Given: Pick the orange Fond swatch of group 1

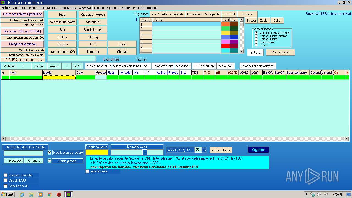Looking at the screenshot, I should (226, 24).
